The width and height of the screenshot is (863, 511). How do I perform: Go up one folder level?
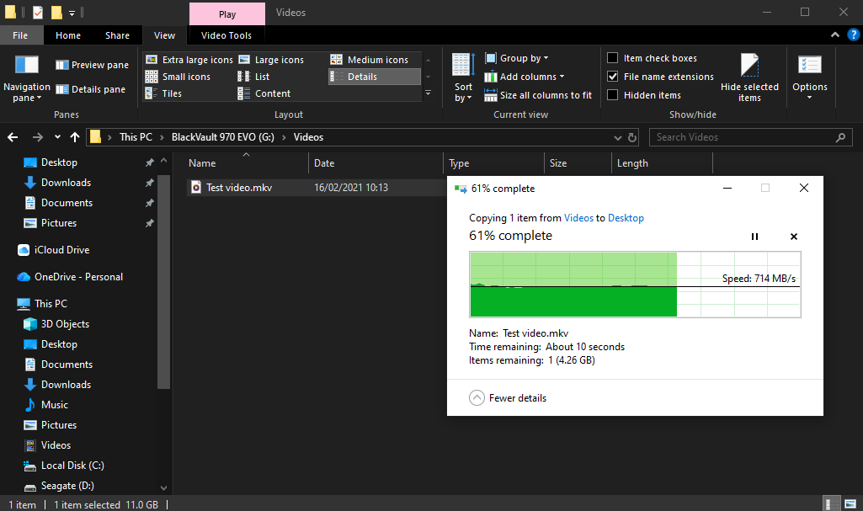(x=75, y=137)
